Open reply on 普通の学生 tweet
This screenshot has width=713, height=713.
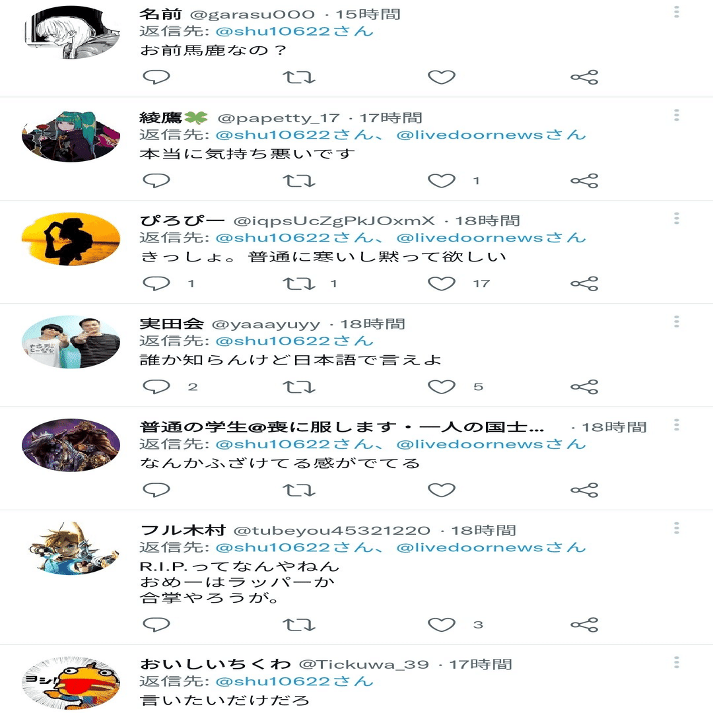pos(156,490)
